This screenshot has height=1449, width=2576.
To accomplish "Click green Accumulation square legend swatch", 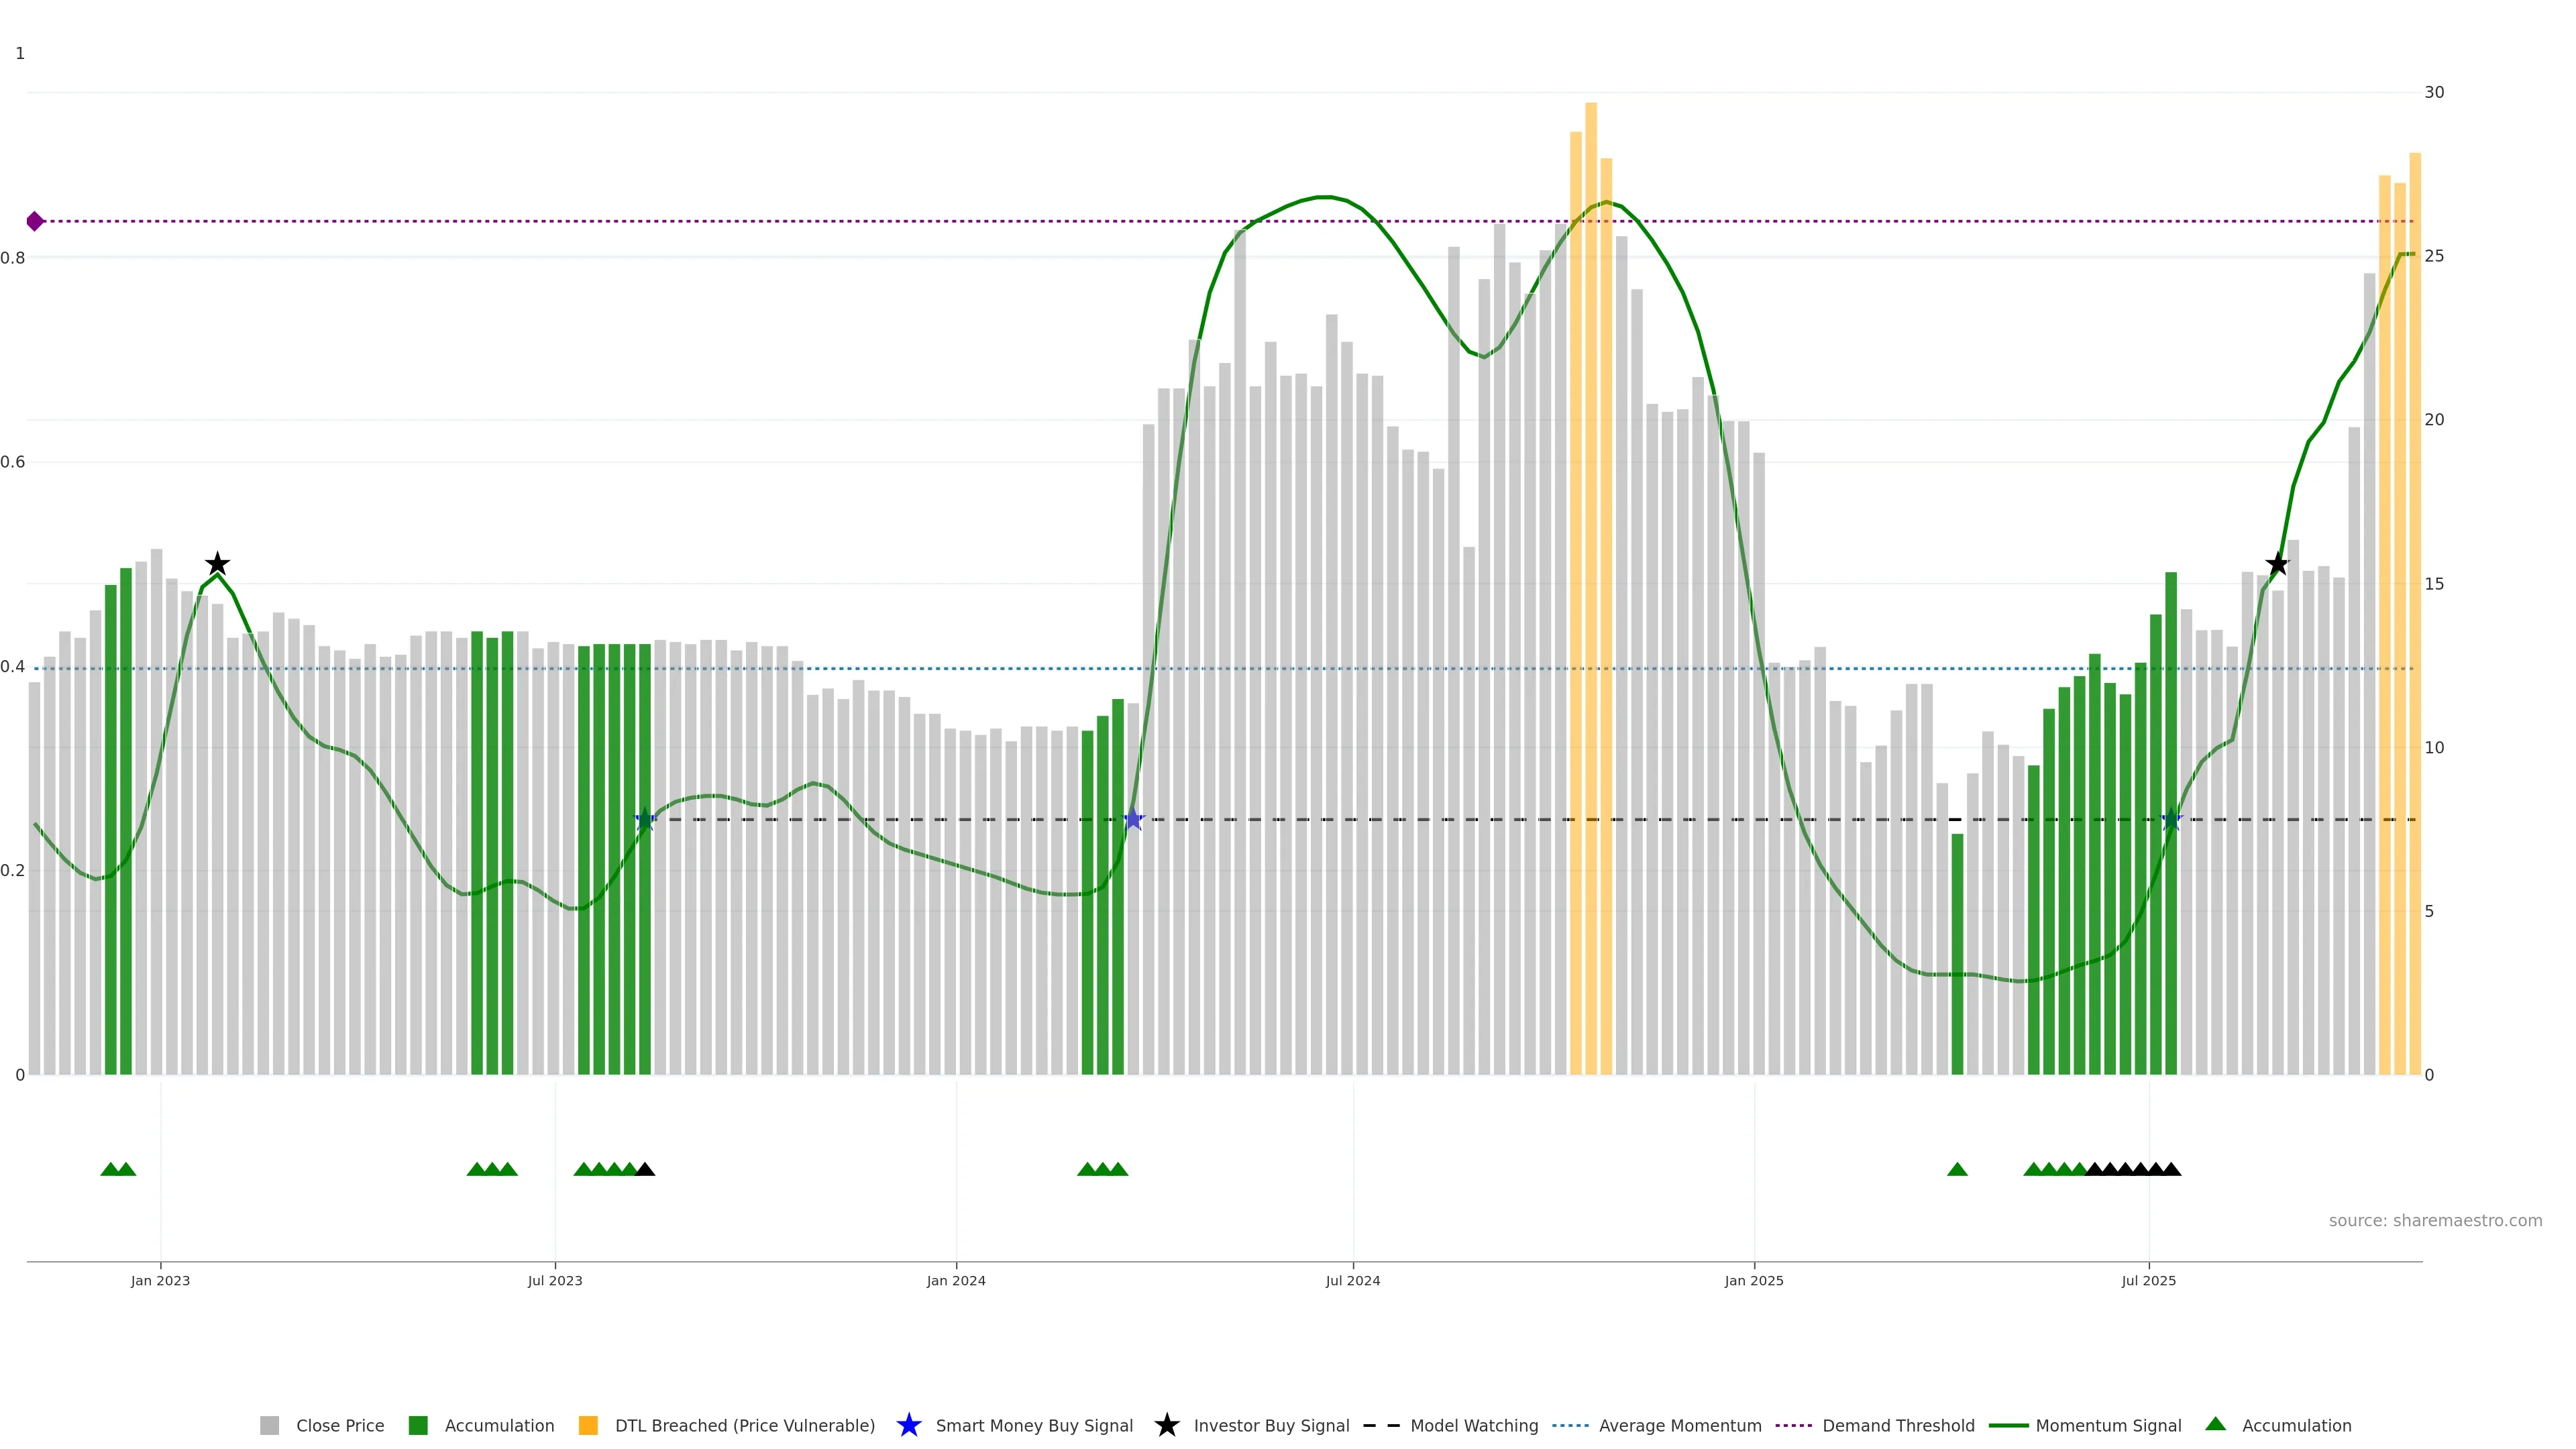I will click(x=418, y=1425).
